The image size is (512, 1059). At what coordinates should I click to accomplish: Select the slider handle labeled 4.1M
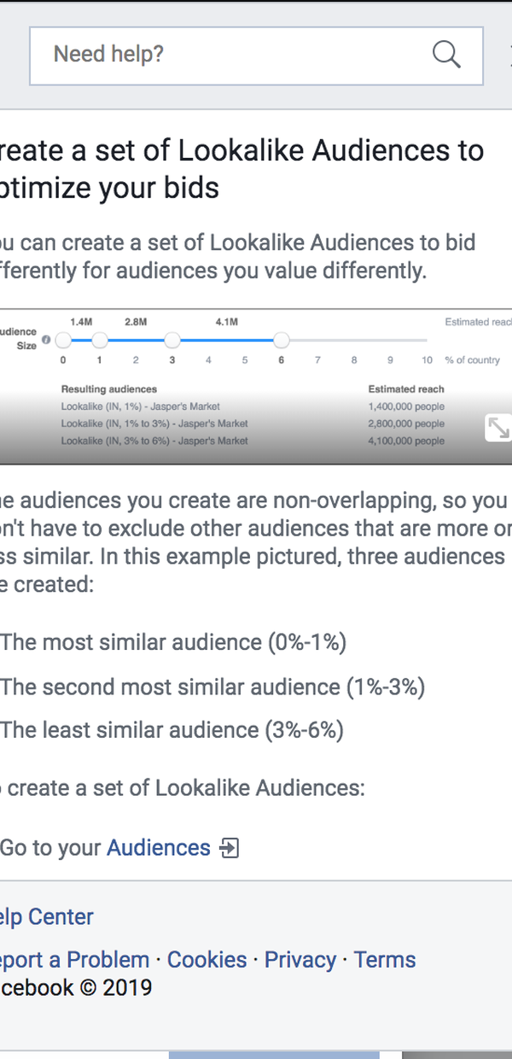(281, 341)
